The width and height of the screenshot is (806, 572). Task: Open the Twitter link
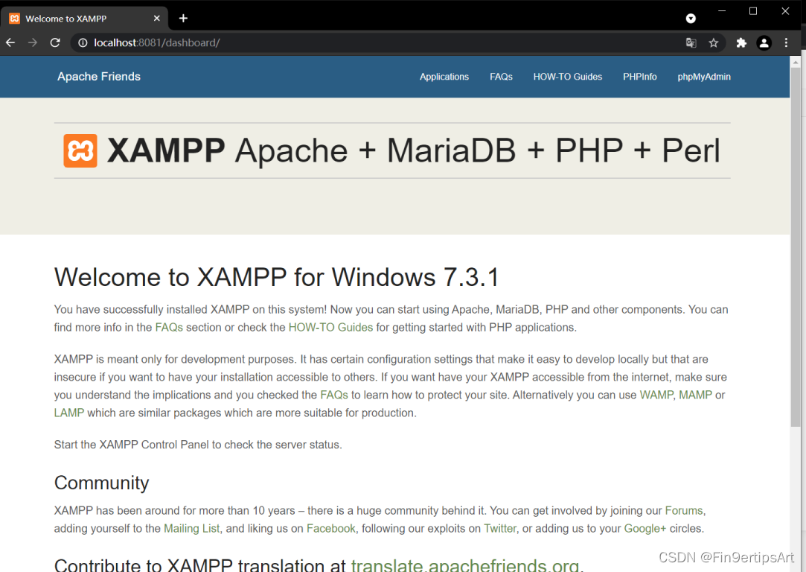[x=500, y=529]
